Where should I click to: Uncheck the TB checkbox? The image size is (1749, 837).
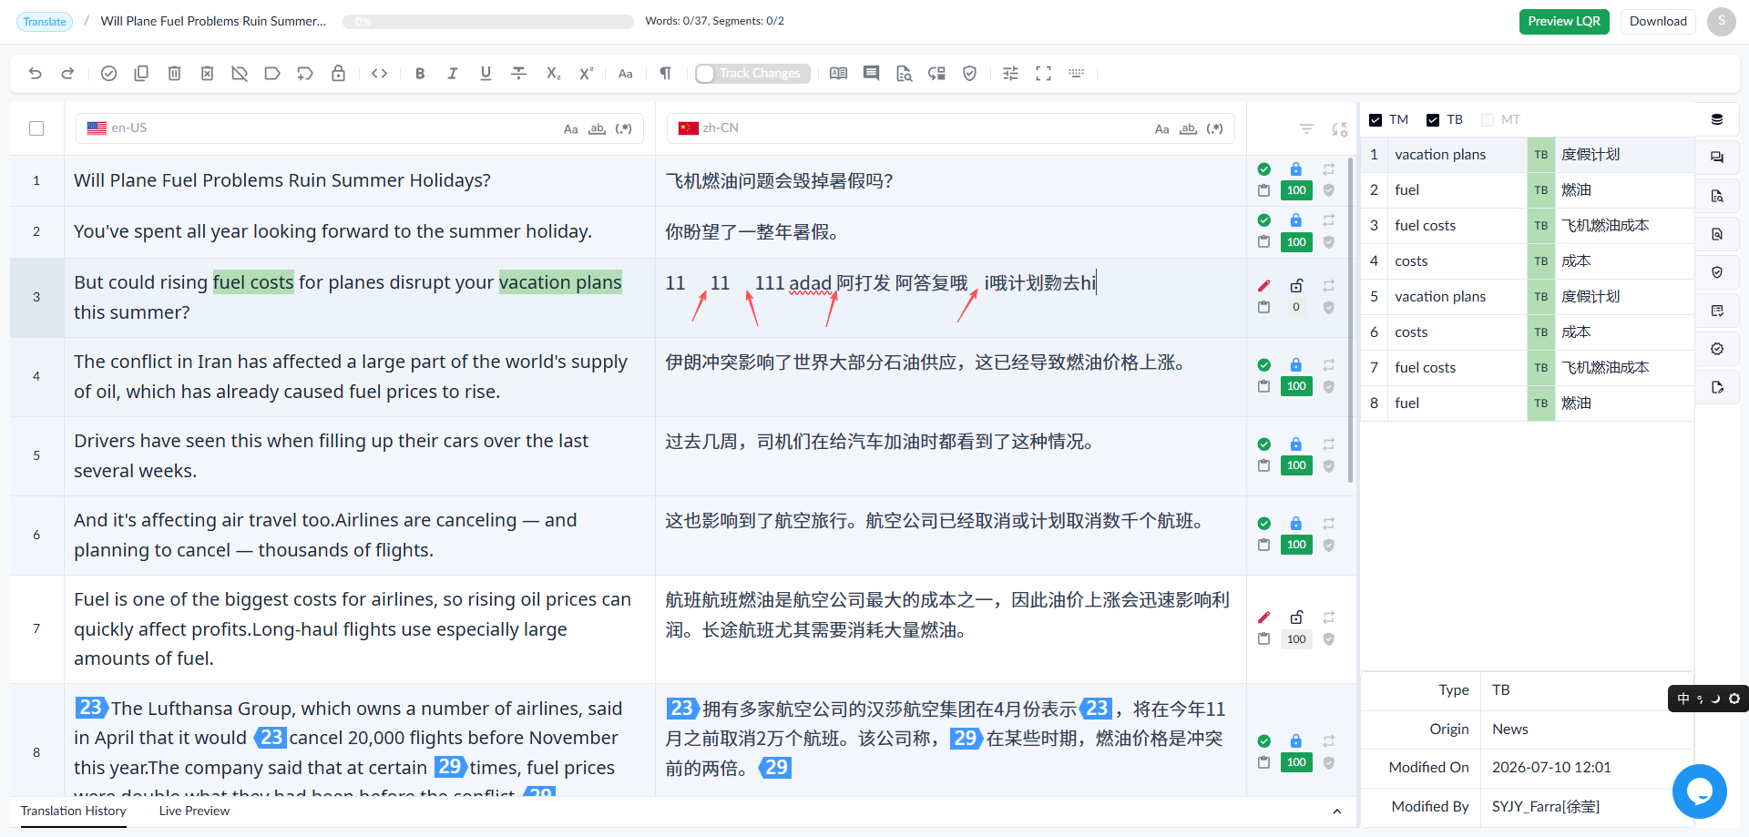[1433, 120]
